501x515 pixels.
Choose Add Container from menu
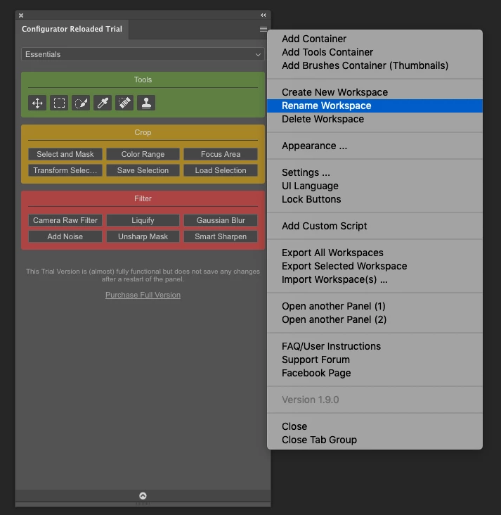coord(375,39)
